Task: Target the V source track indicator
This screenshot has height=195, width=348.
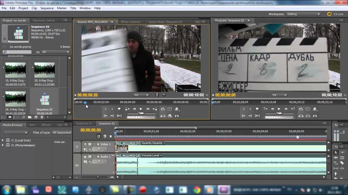Action: 77,147
